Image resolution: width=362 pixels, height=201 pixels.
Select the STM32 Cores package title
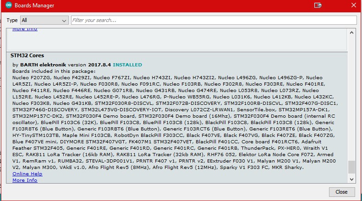[27, 55]
